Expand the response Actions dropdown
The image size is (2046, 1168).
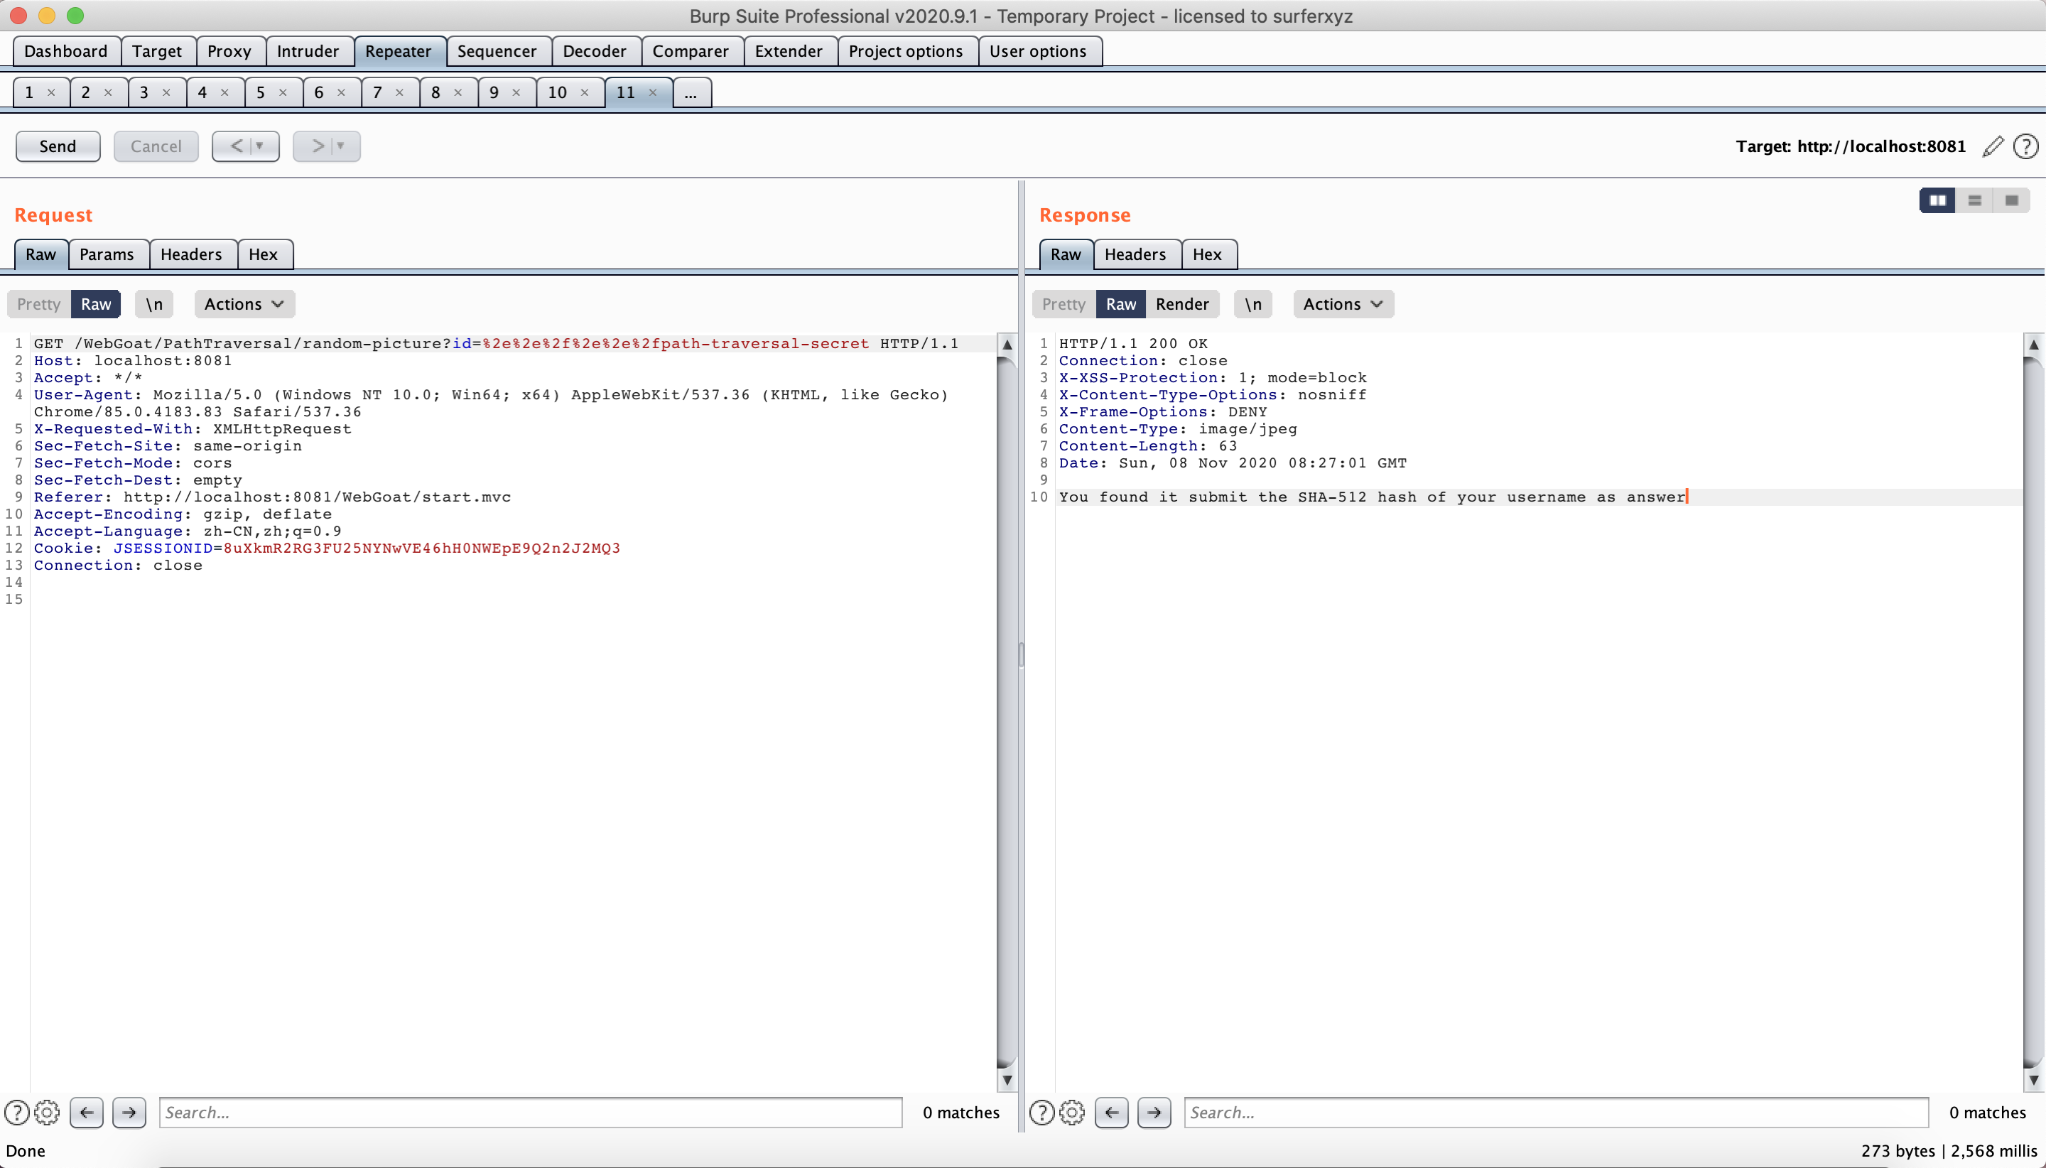pos(1343,304)
